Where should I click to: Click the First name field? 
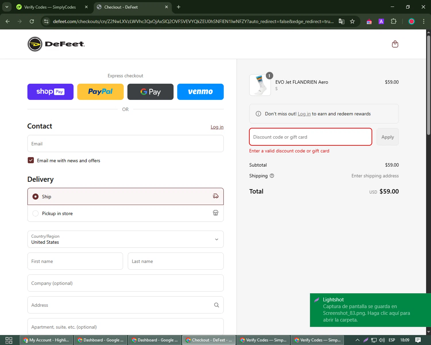75,261
